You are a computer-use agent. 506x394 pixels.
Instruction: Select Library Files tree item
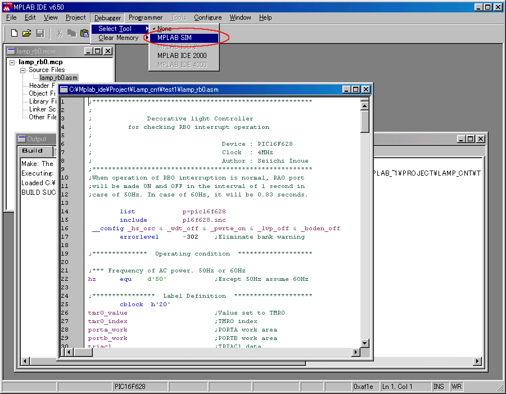42,101
